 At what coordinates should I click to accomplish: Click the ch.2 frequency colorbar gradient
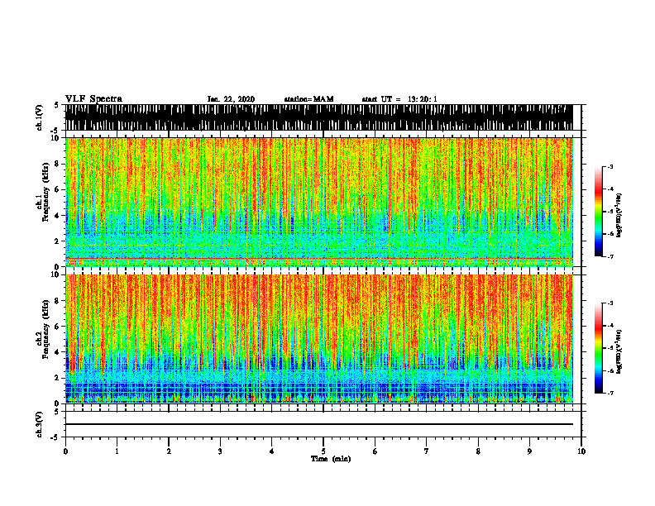coord(598,348)
